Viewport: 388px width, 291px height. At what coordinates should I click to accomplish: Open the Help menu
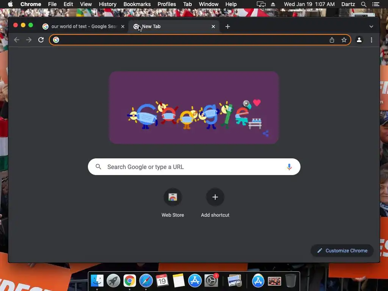coord(231,4)
